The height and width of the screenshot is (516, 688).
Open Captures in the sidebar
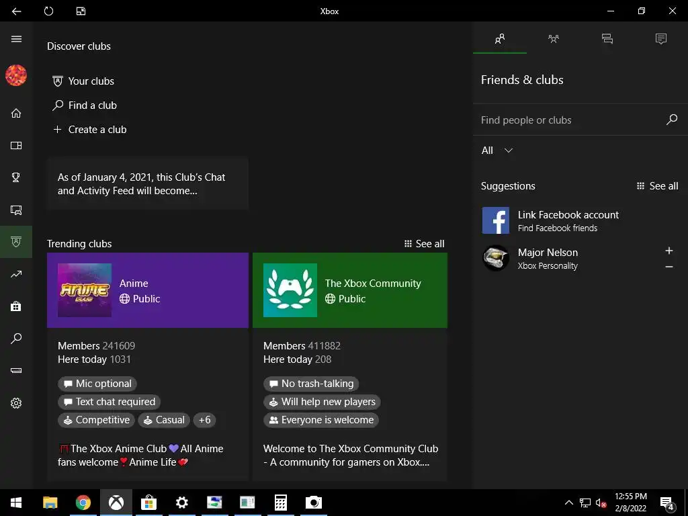pyautogui.click(x=16, y=210)
